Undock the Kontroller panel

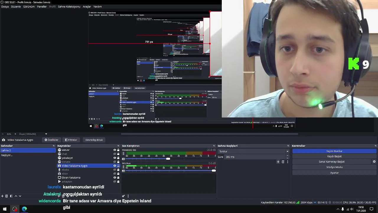[x=376, y=146]
